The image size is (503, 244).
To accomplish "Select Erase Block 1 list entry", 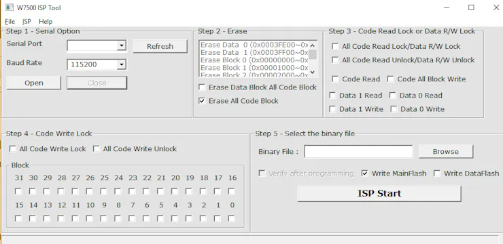I will (x=254, y=68).
